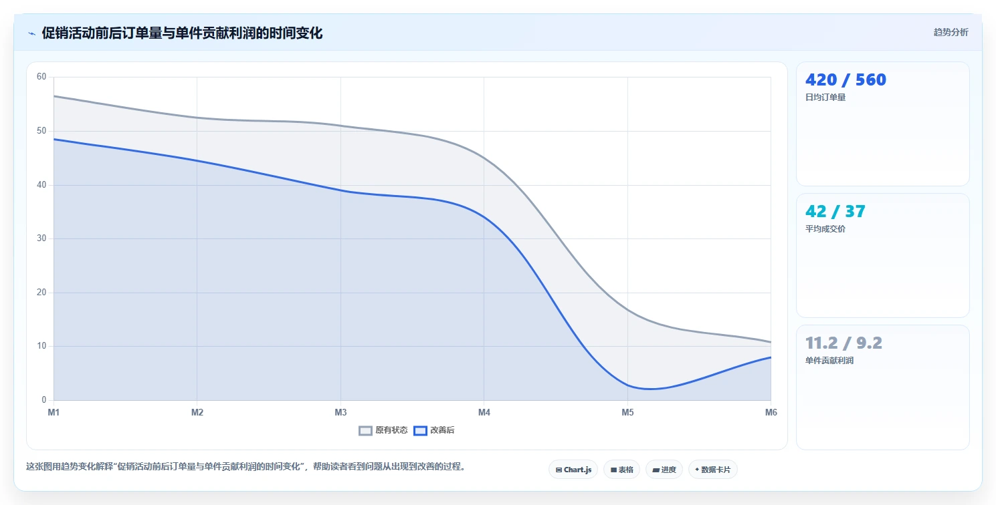Click the trend icon beside the title
Screen dimensions: 996x505
[32, 33]
